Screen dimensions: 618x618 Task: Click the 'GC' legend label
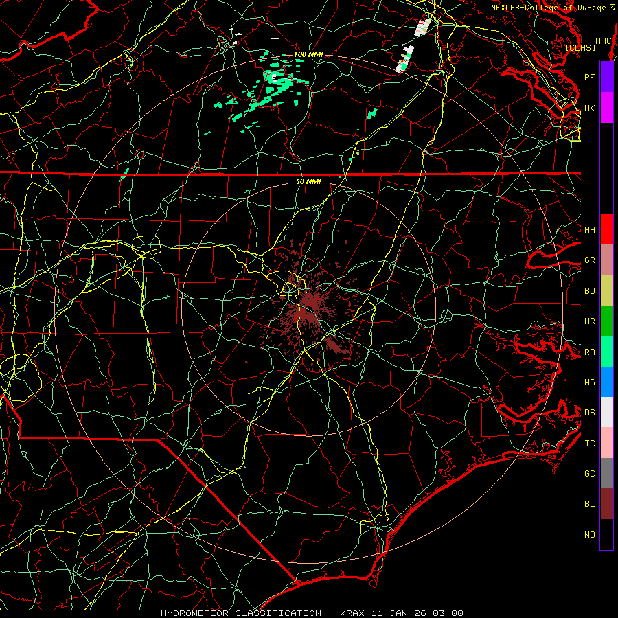[x=589, y=473]
